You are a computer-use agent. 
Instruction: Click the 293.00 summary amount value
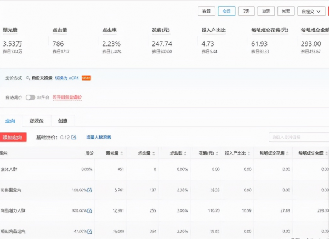coord(311,44)
